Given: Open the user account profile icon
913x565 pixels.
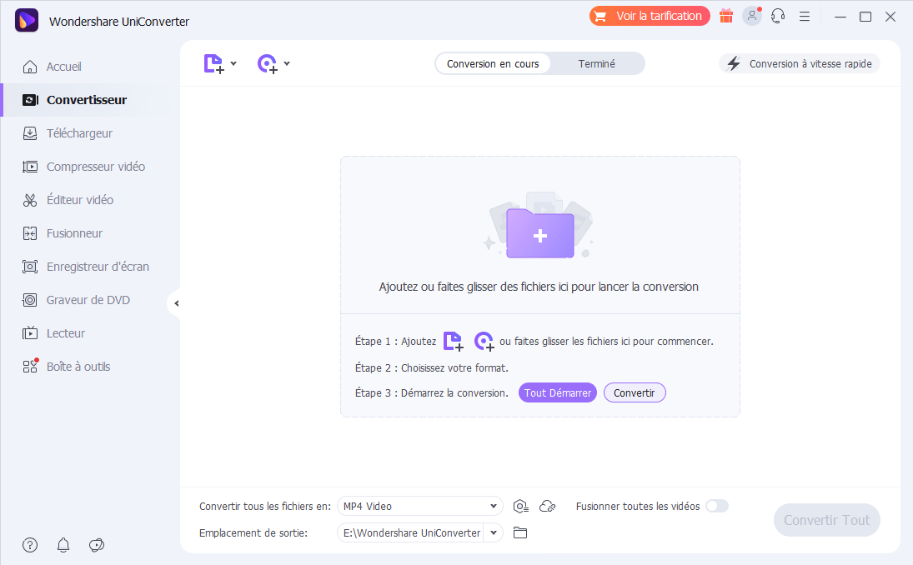Looking at the screenshot, I should 752,16.
